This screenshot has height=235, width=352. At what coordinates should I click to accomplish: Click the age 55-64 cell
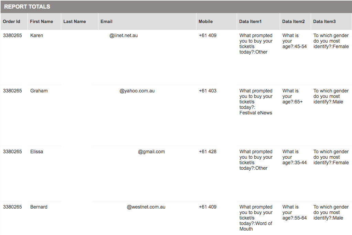pos(295,213)
